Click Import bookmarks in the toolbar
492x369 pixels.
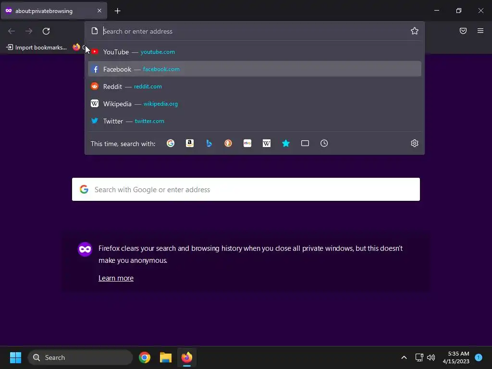37,48
